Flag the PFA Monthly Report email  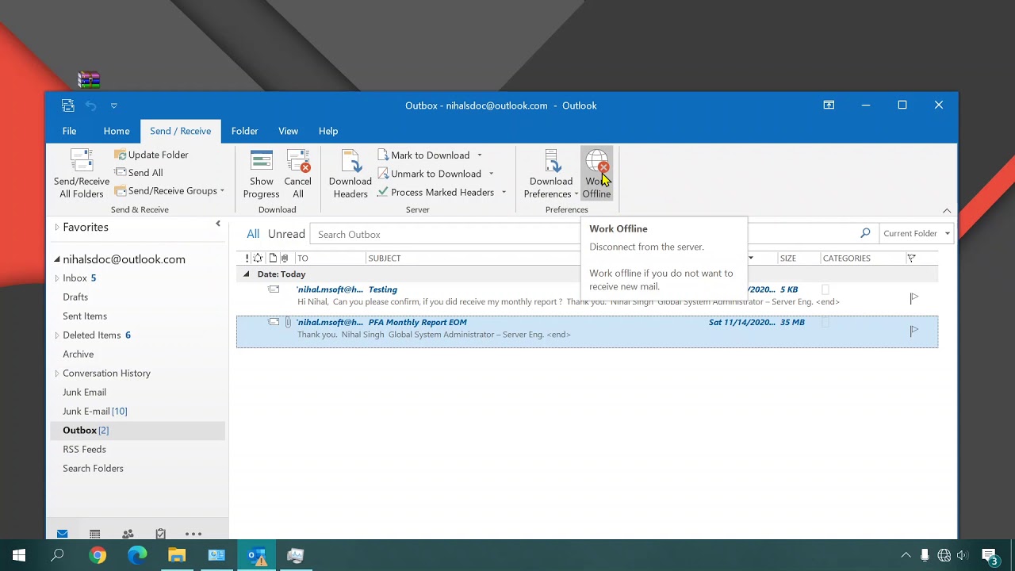click(914, 331)
